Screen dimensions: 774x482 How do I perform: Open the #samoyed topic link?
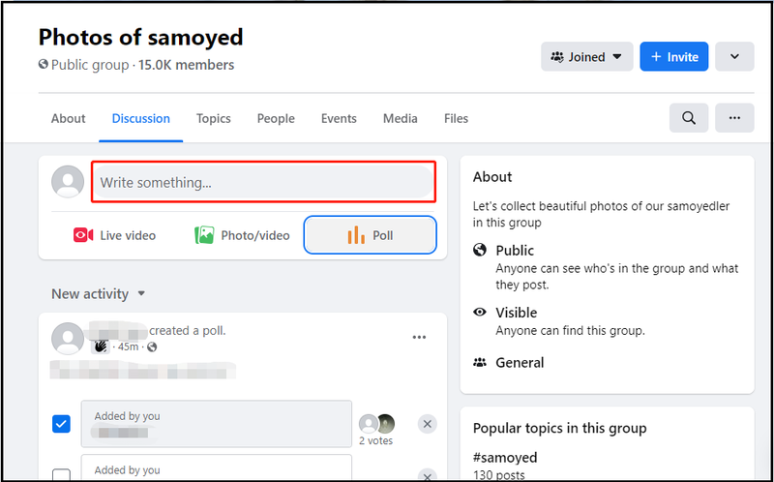[x=505, y=457]
